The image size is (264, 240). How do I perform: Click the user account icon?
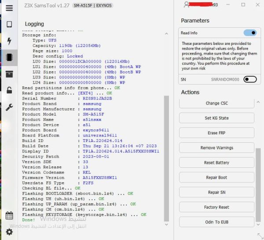(x=186, y=5)
